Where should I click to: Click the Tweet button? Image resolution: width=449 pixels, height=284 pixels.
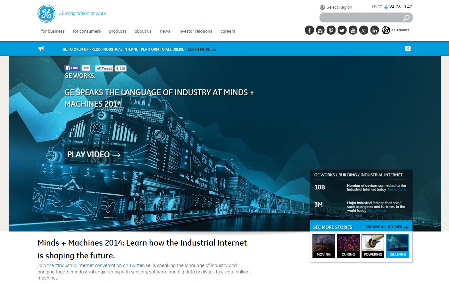click(x=104, y=68)
